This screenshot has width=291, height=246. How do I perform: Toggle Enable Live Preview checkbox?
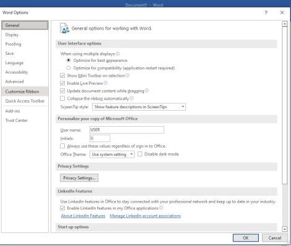(62, 83)
